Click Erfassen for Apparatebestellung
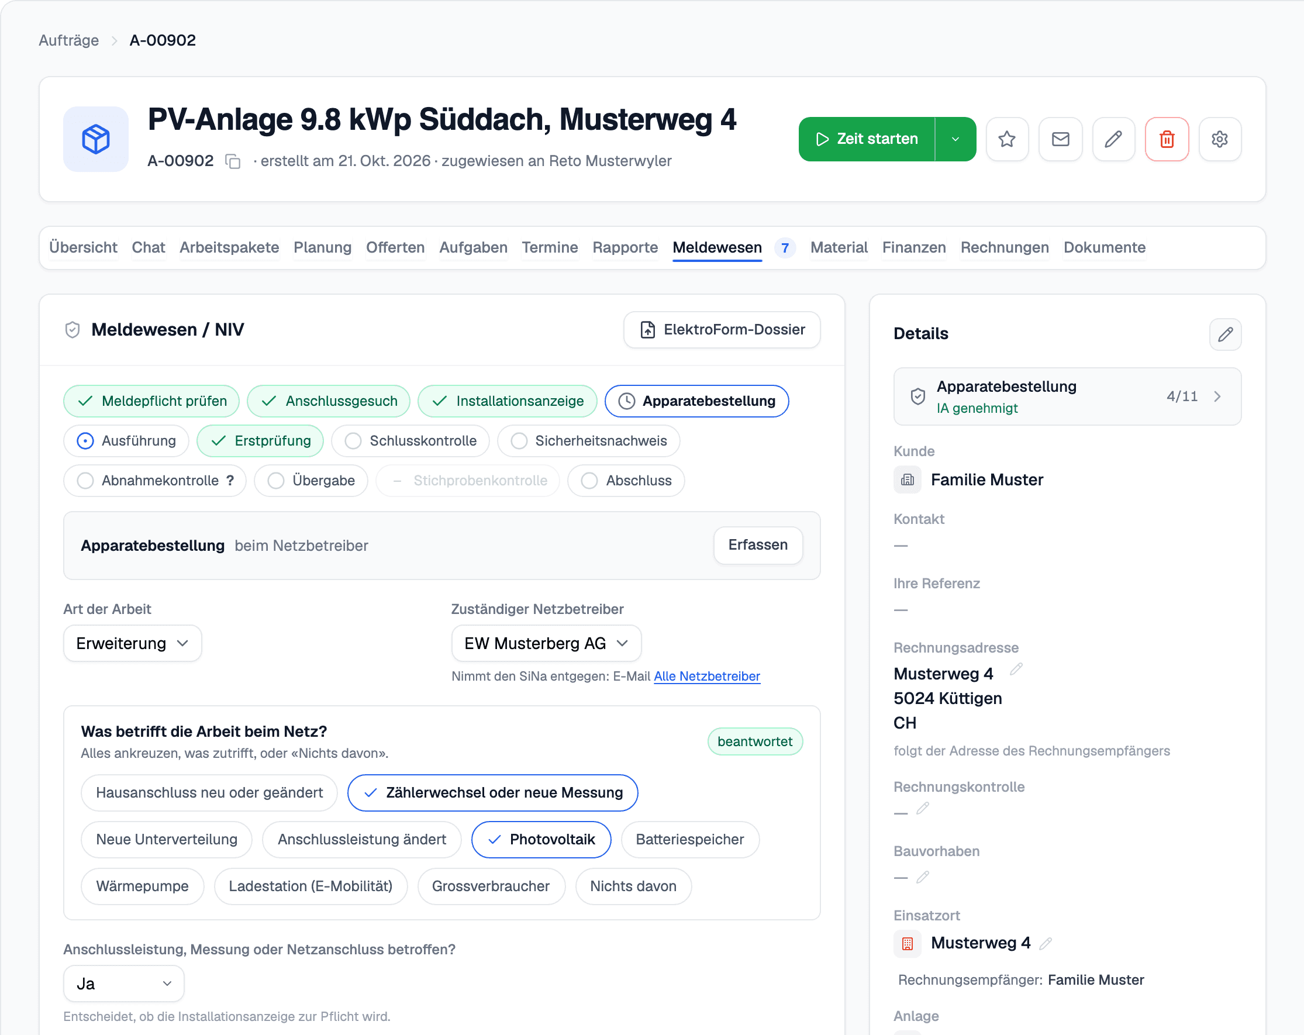This screenshot has width=1304, height=1035. (758, 545)
